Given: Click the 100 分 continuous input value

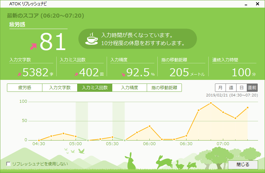Looking at the screenshot, I should (244, 72).
